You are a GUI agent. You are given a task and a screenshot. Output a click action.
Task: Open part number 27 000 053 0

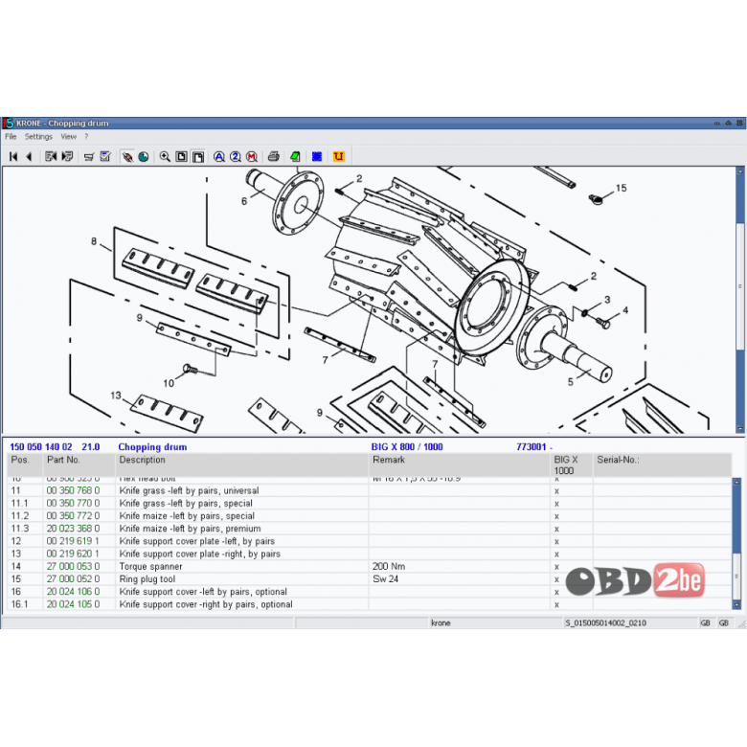(x=74, y=566)
